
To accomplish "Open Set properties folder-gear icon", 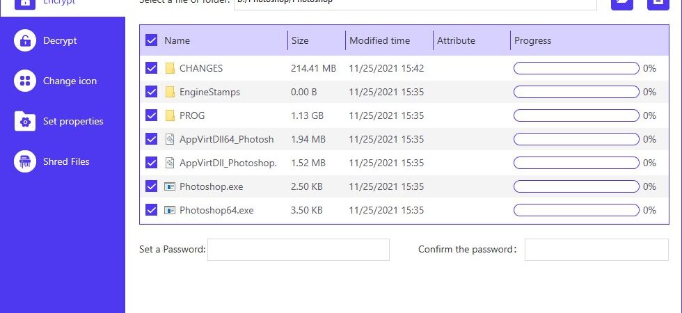I will point(25,121).
